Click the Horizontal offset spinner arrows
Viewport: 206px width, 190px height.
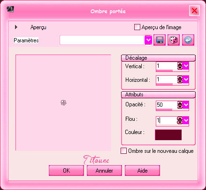180,79
